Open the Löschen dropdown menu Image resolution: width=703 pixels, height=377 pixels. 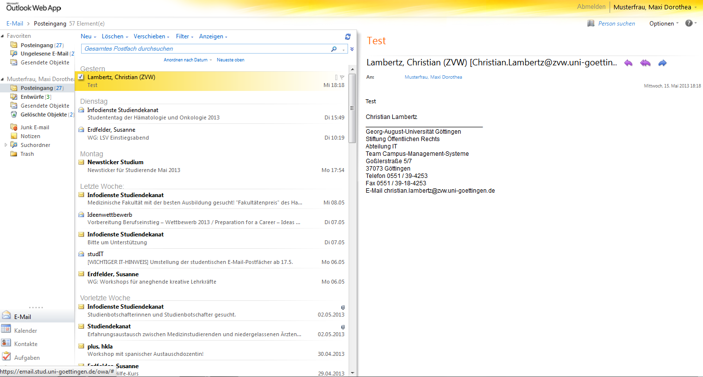coord(115,36)
